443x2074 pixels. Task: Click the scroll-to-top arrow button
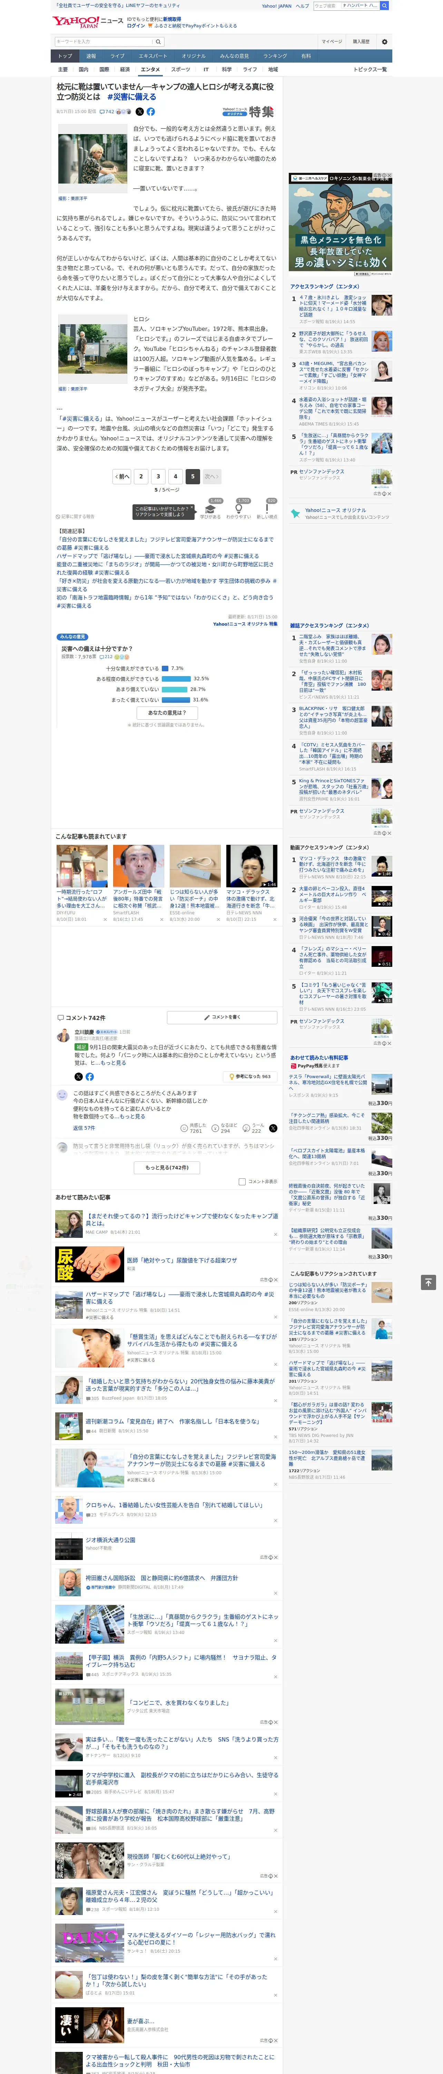(429, 1282)
